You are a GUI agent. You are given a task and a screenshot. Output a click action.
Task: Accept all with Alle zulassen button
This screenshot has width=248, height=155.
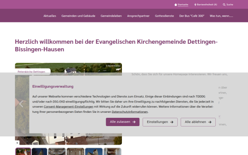(123, 122)
